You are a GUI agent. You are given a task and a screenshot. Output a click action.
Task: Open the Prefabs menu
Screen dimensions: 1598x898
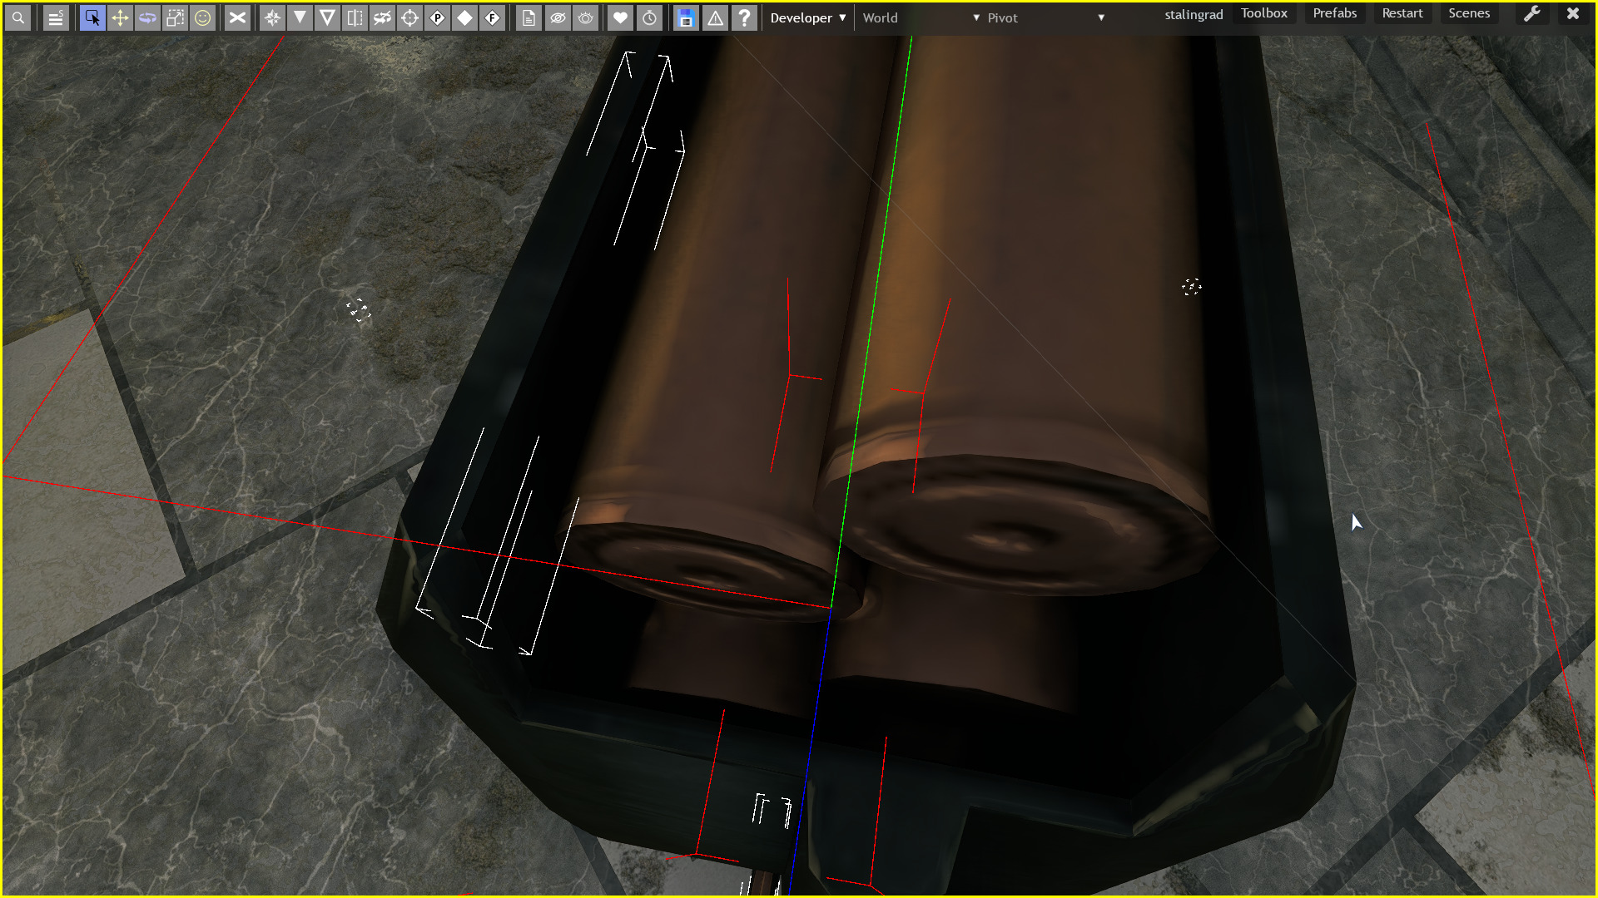click(1334, 13)
